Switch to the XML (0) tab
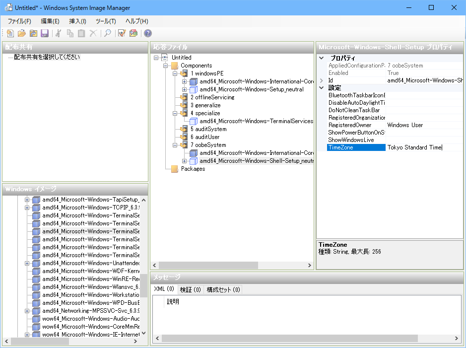The height and width of the screenshot is (348, 466). click(x=164, y=289)
